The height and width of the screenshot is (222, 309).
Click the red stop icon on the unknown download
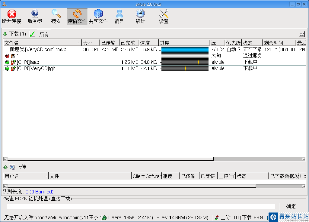point(7,56)
